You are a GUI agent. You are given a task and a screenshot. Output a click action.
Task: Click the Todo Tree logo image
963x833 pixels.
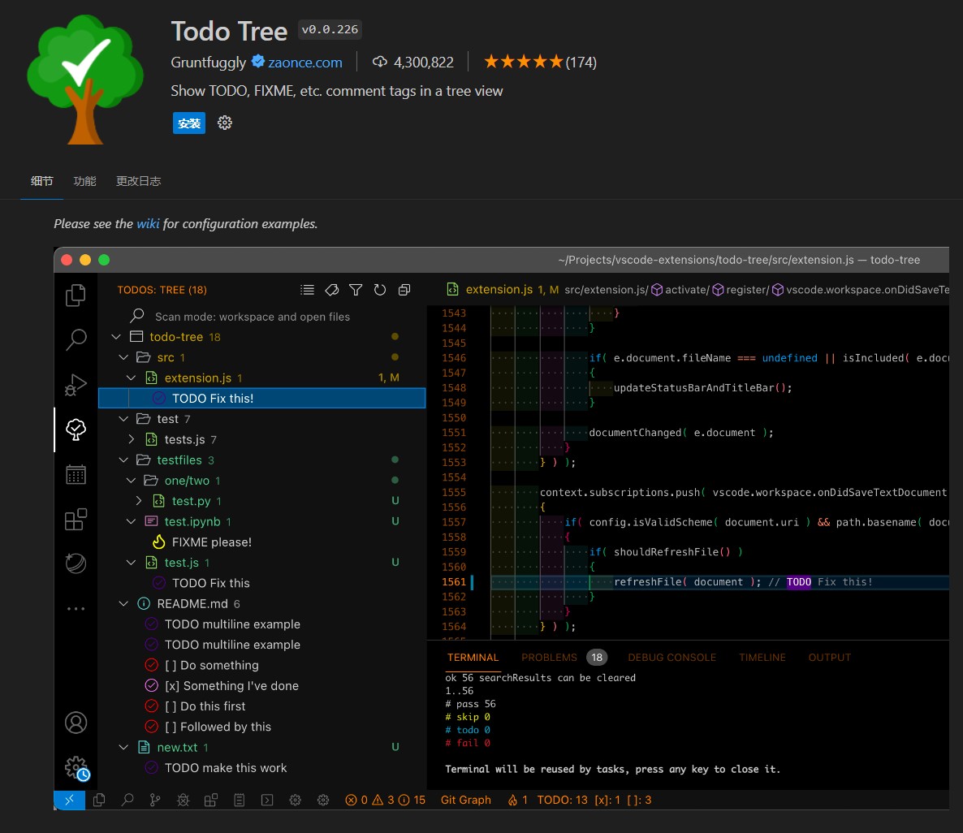tap(85, 80)
